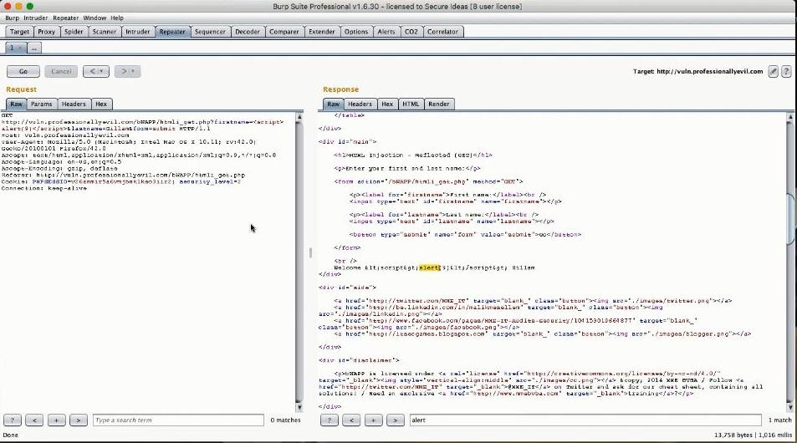Open the Window menu
Image resolution: width=797 pixels, height=443 pixels.
coord(95,18)
